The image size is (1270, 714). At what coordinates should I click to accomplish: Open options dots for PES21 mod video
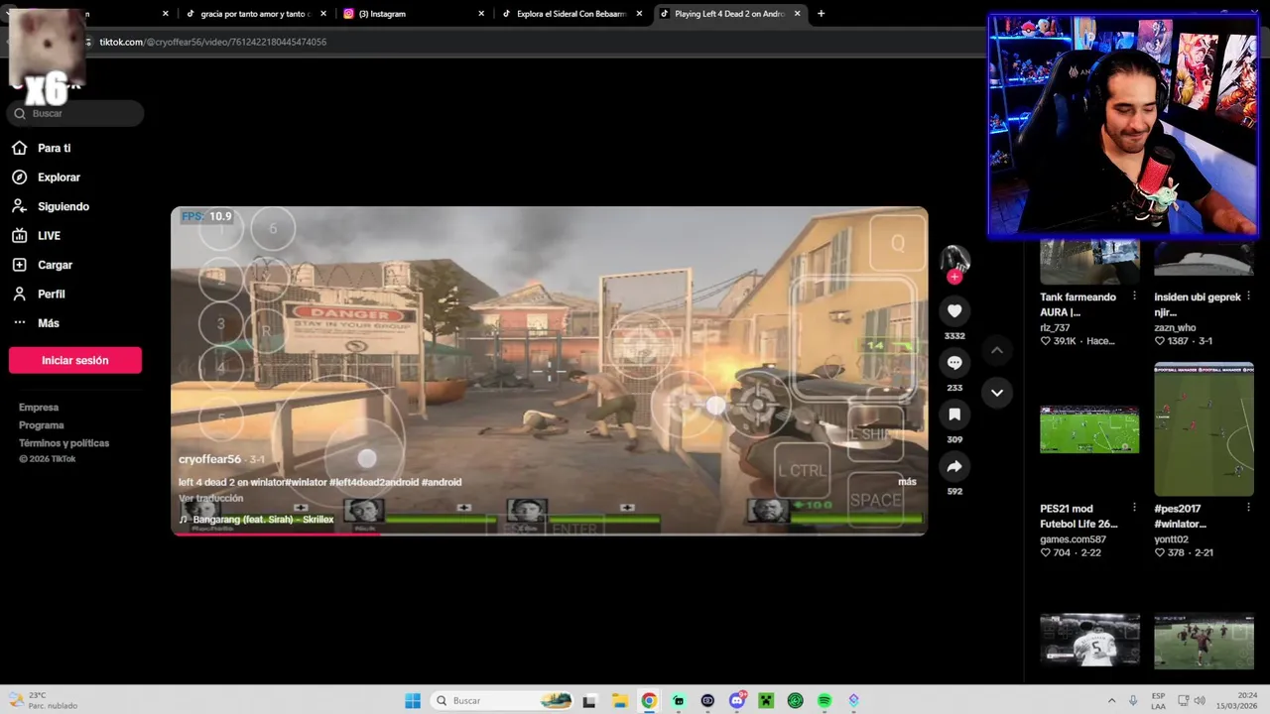tap(1134, 508)
